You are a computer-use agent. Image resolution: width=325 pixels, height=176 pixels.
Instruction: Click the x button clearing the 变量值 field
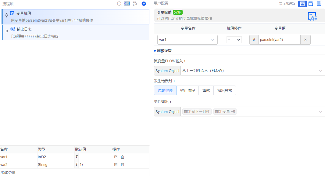point(305,39)
